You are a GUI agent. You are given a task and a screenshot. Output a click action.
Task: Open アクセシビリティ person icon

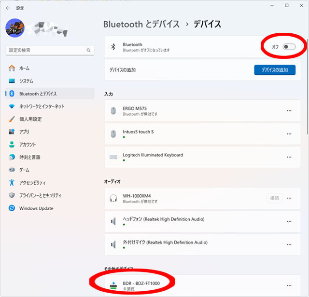coord(12,182)
